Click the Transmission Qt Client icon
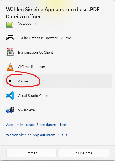 pos(10,52)
